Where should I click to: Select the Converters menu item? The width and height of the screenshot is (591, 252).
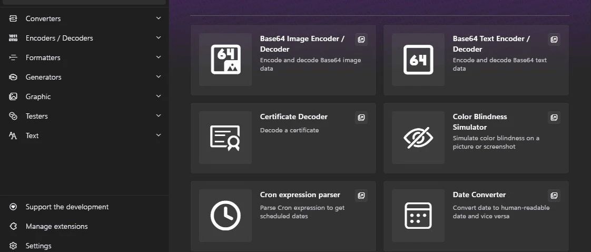[85, 18]
